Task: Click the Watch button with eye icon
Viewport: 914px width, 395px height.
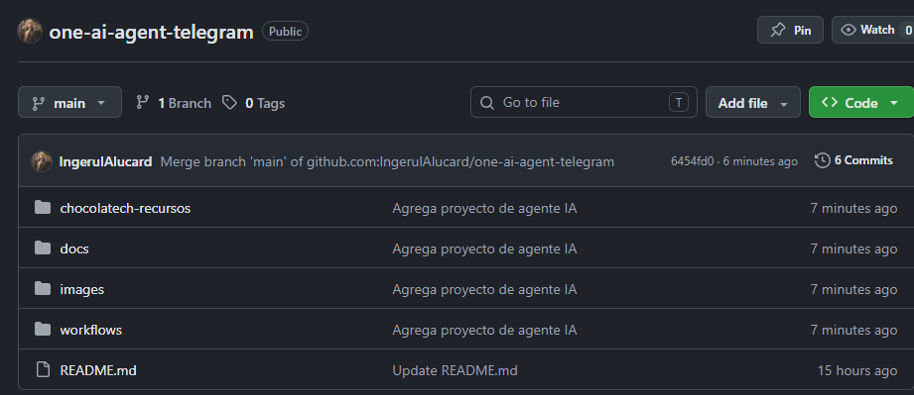Action: pyautogui.click(x=872, y=30)
